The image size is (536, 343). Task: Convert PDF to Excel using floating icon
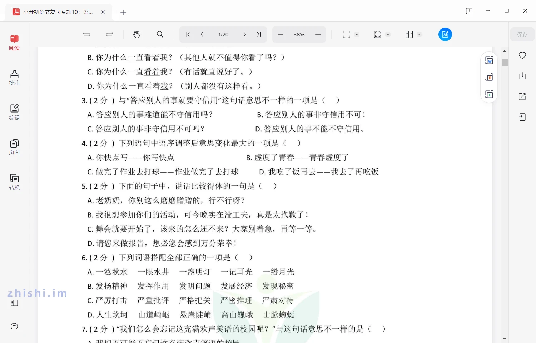coord(489,94)
